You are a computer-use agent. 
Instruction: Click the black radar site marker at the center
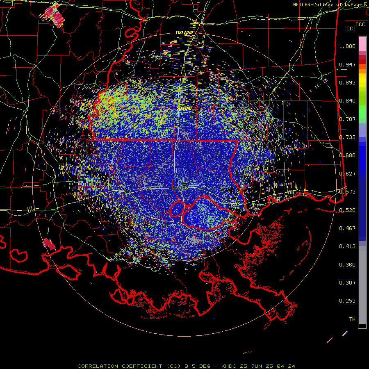[x=185, y=184]
